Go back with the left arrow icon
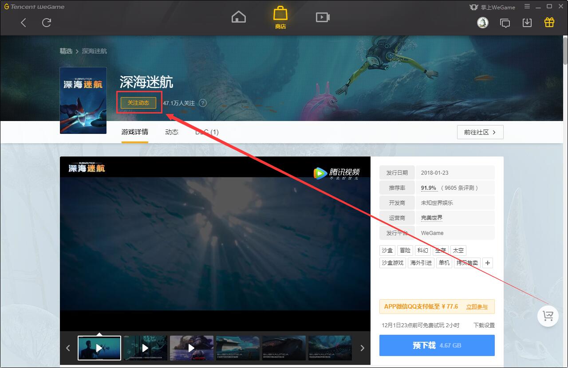This screenshot has width=568, height=368. click(24, 23)
